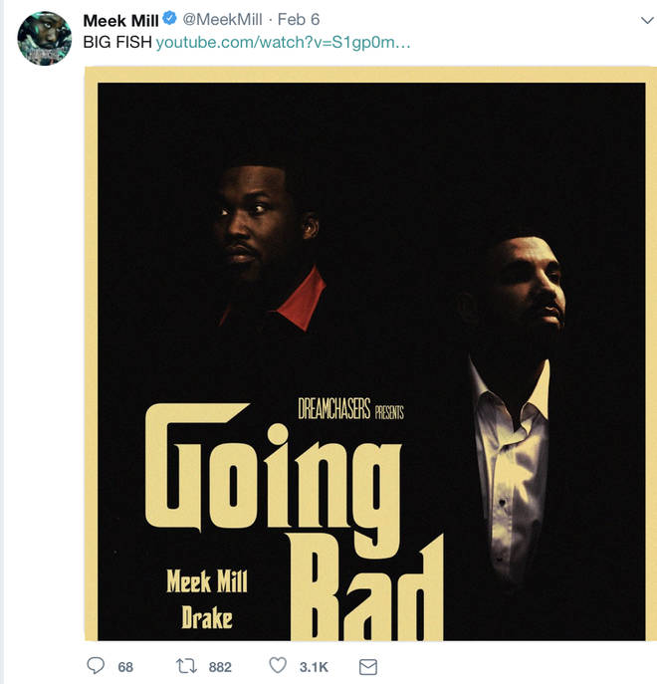Open the @MeekMill handle link
This screenshot has width=657, height=684.
coord(222,20)
